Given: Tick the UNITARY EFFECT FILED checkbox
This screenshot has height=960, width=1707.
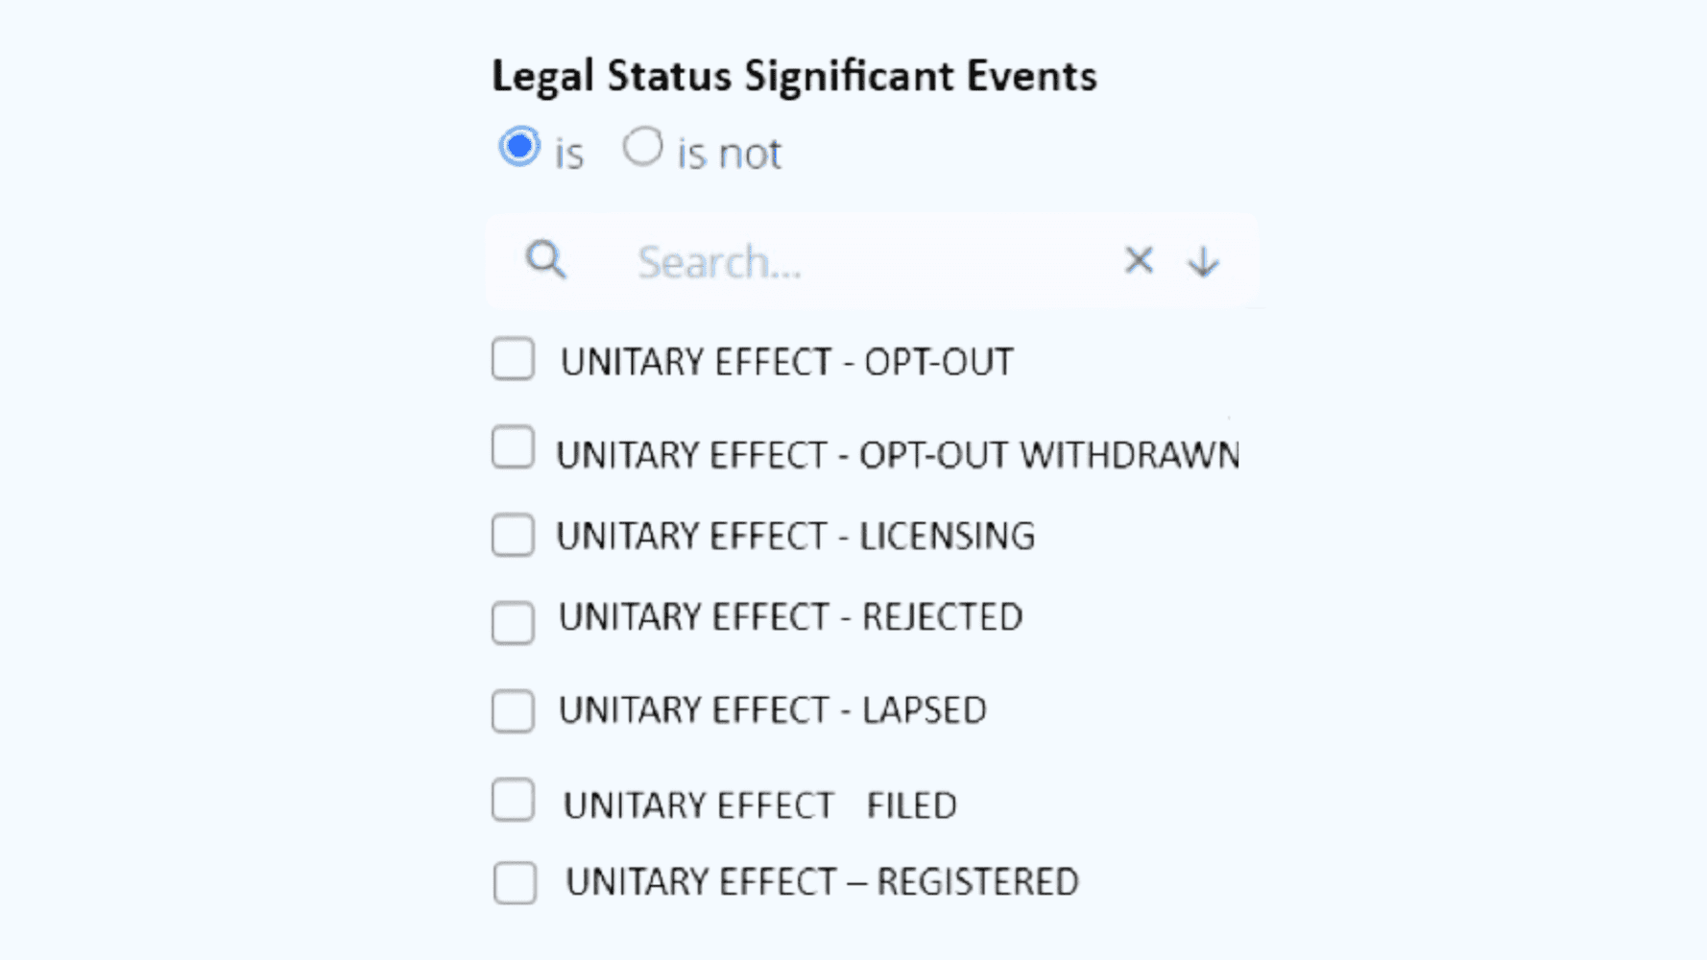Looking at the screenshot, I should [x=513, y=800].
